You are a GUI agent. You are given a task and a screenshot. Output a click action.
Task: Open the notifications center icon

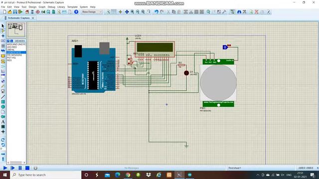click(x=313, y=175)
